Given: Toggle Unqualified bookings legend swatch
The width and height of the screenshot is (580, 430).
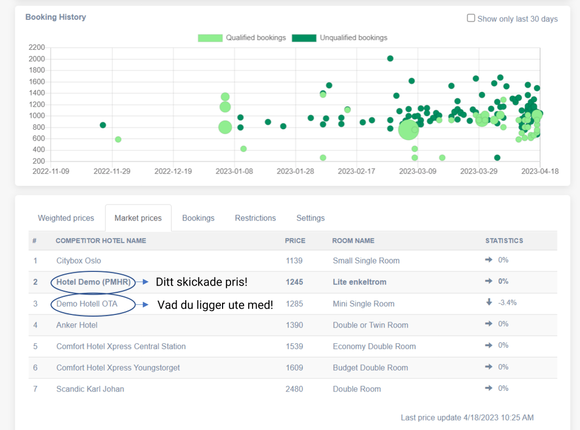Looking at the screenshot, I should coord(304,38).
